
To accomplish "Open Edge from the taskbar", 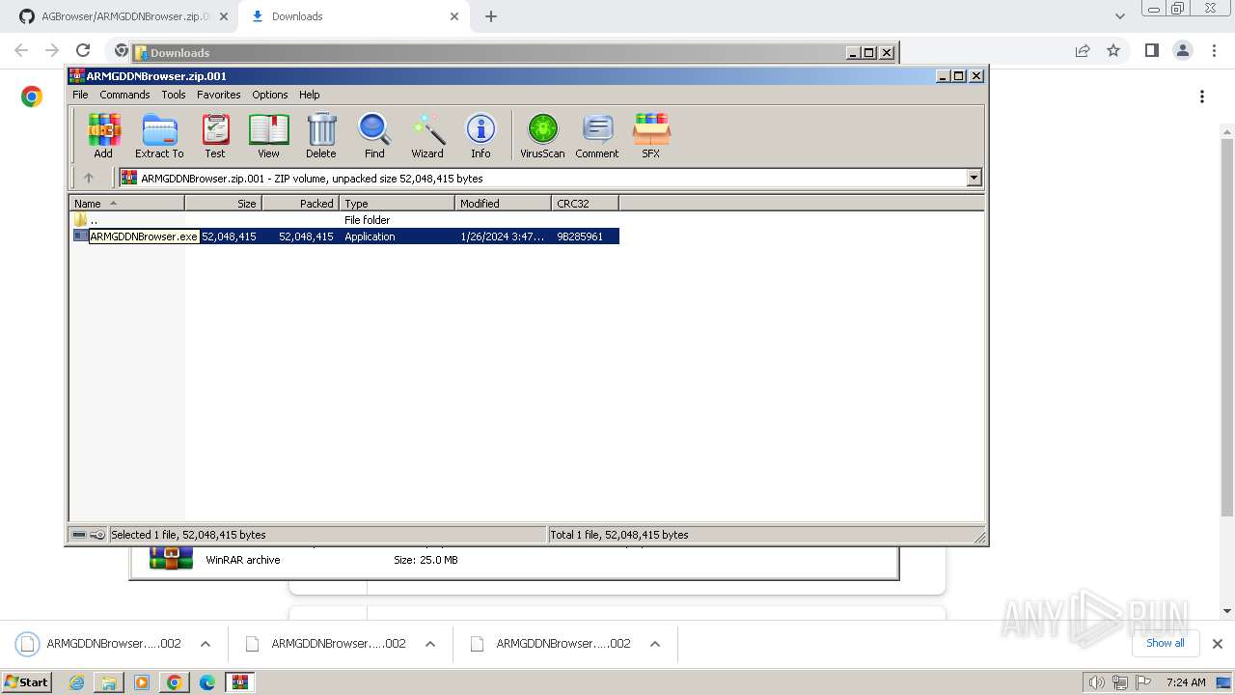I will 207,682.
